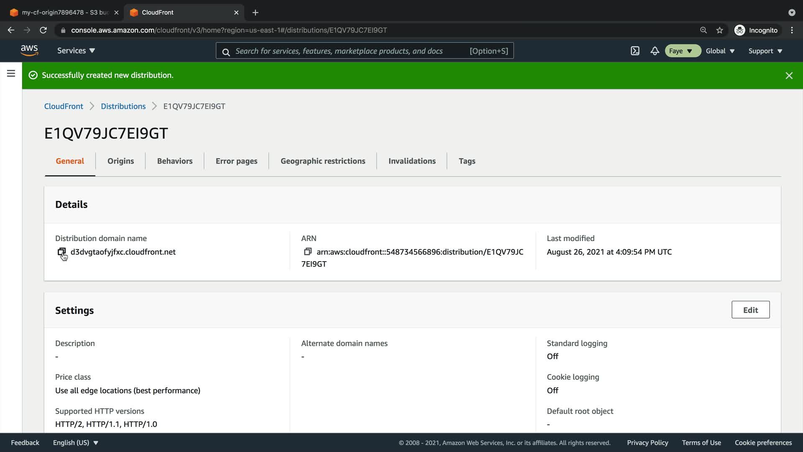Reload the browser page
The height and width of the screenshot is (452, 803).
[43, 30]
